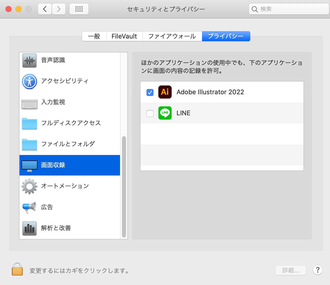
Task: Enable screen recording for LINE
Action: point(150,113)
